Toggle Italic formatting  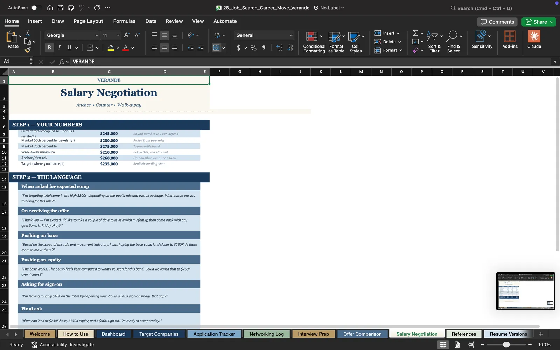point(59,48)
